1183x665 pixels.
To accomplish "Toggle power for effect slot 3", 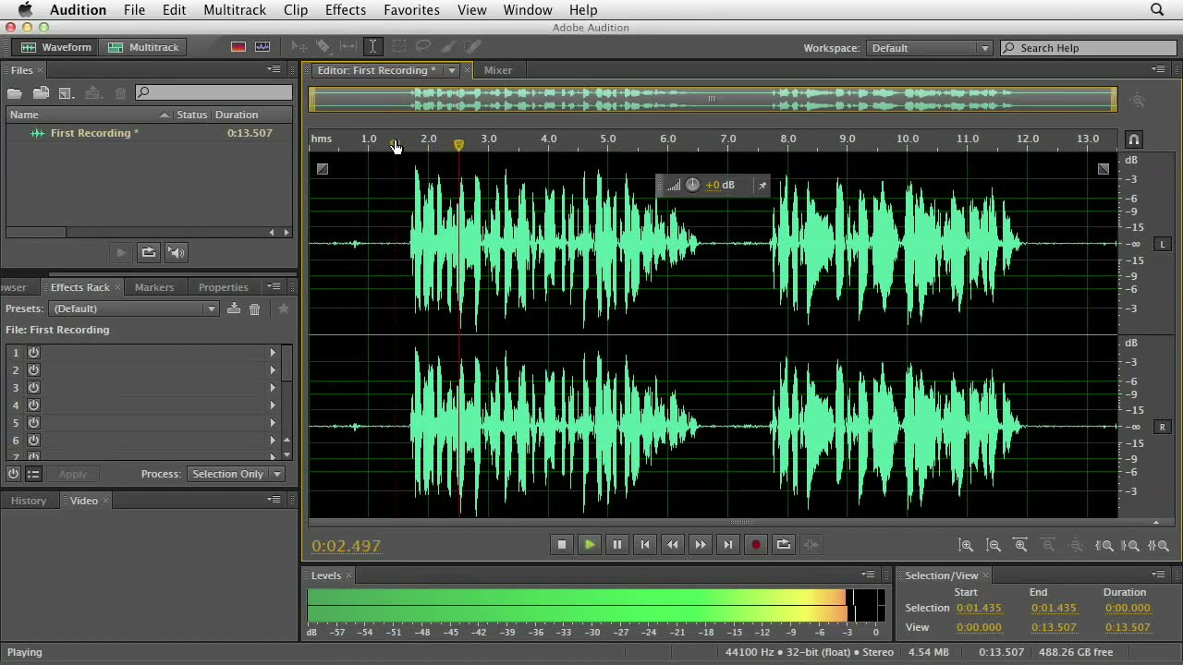I will tap(33, 387).
